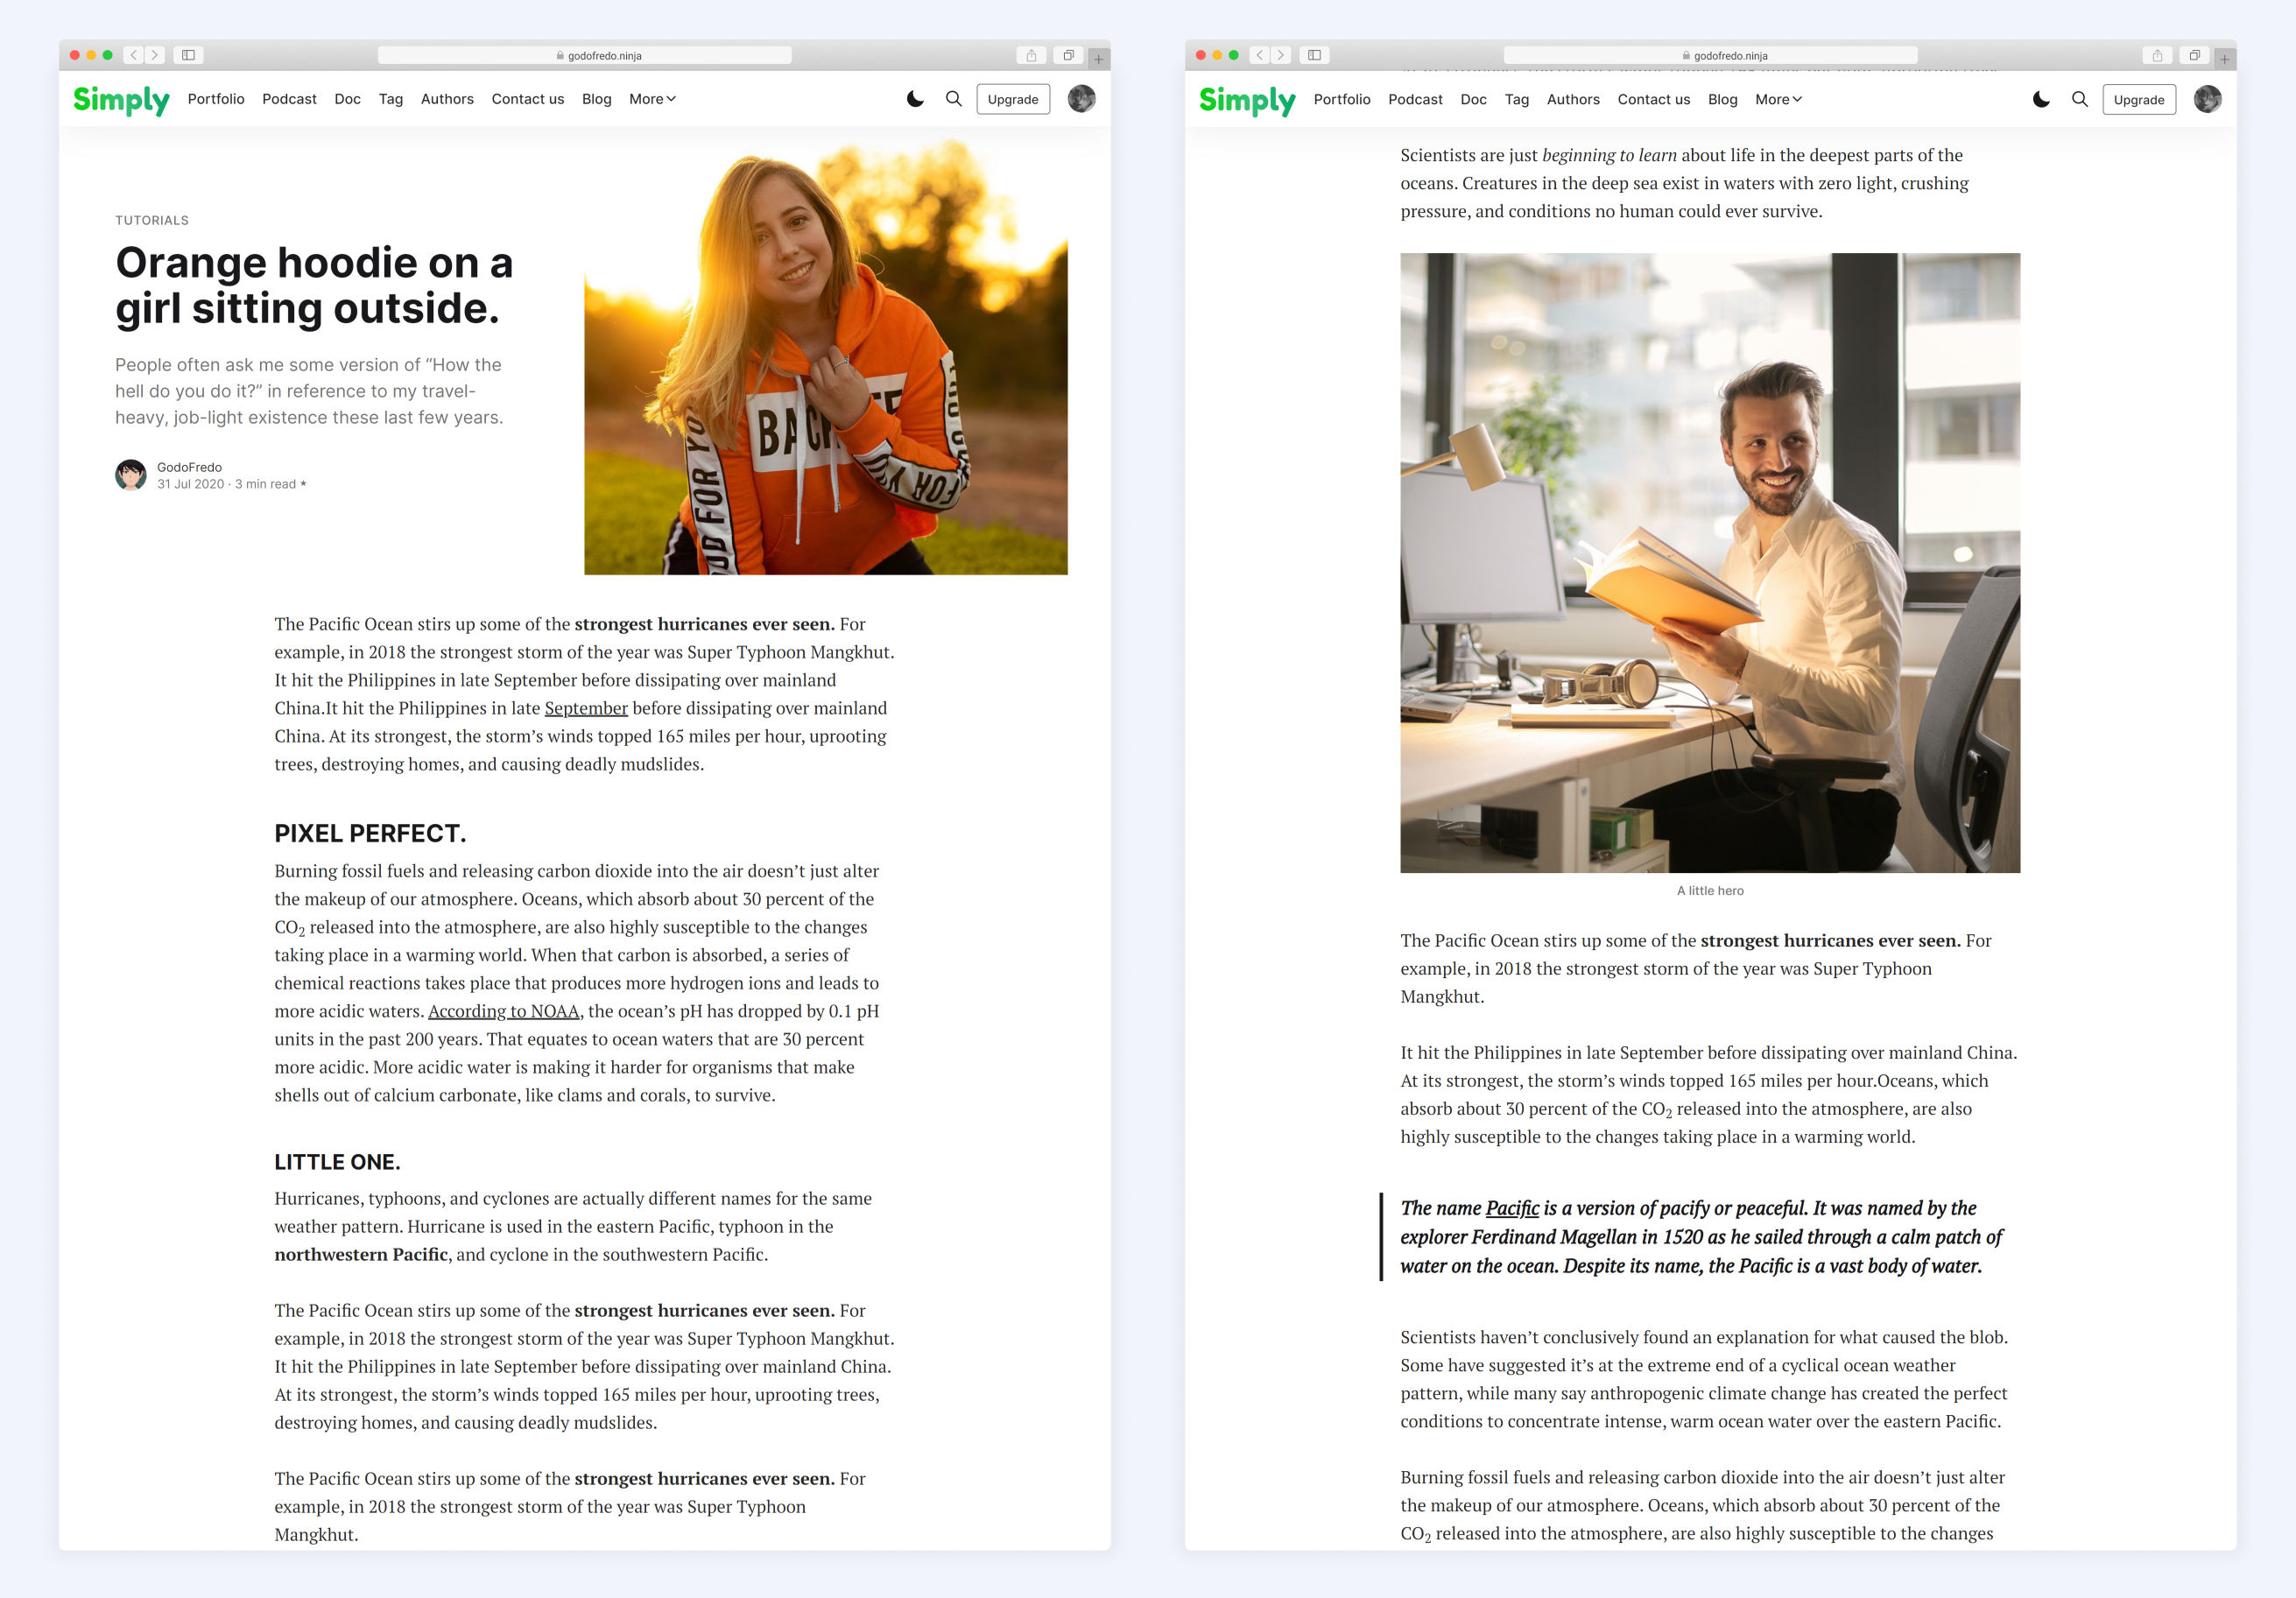Open search icon in left window navbar

[x=953, y=99]
